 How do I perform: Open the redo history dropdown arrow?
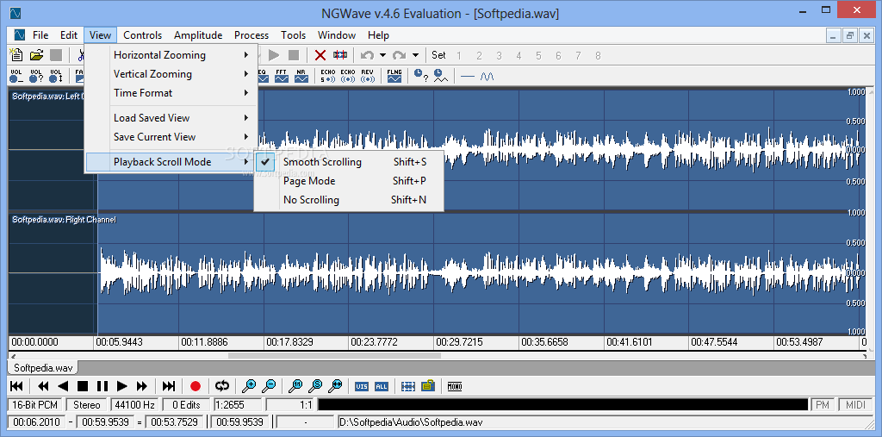(415, 55)
